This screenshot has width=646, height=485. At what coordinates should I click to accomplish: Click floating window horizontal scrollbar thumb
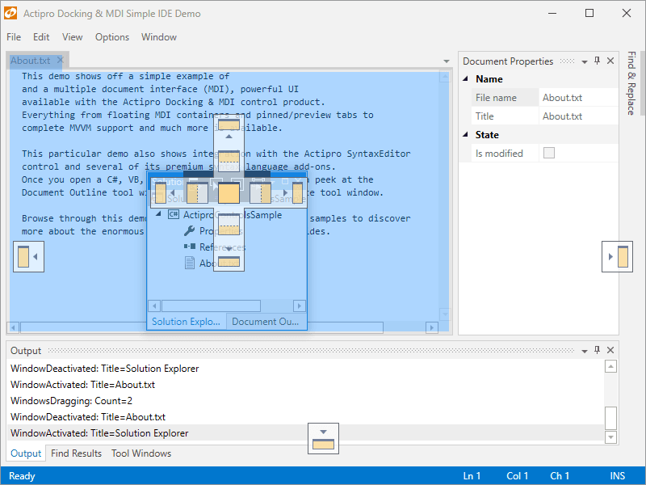211,306
